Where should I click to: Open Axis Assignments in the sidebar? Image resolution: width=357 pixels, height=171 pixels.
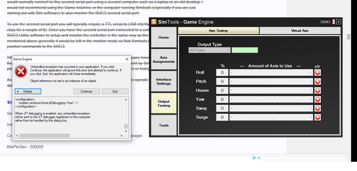[x=164, y=59]
